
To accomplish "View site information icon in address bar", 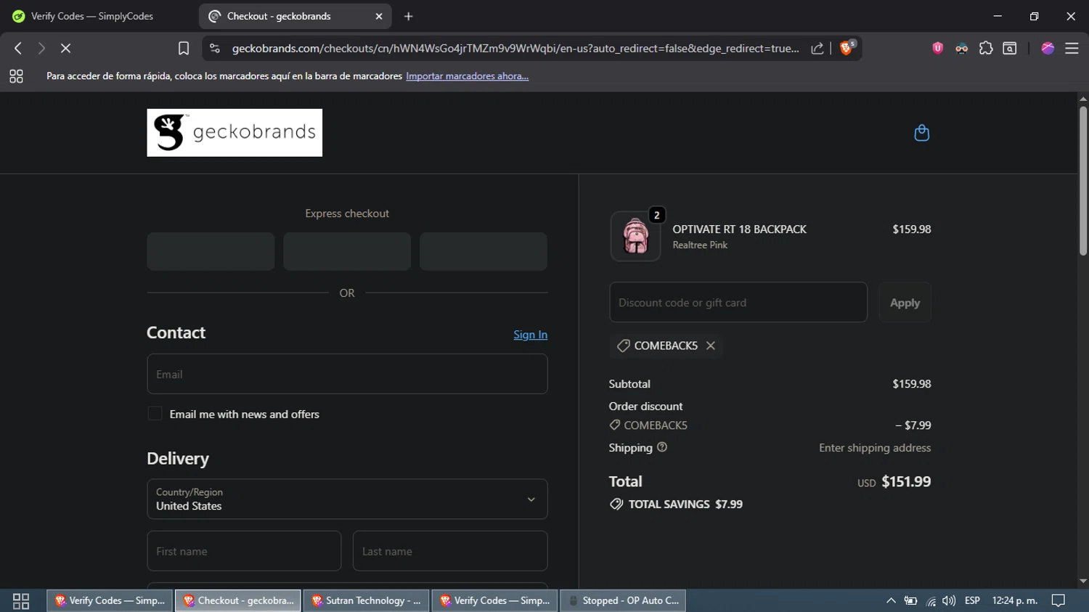I will point(214,48).
